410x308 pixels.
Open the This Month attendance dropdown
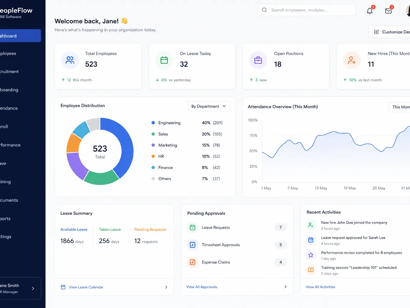[399, 107]
